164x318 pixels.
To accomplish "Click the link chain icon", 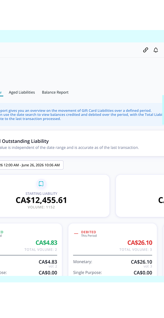I will pos(146,50).
